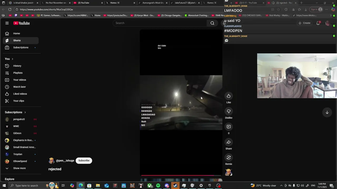Open 'AlonzoJust Chatting...' bookmark

tap(196, 15)
